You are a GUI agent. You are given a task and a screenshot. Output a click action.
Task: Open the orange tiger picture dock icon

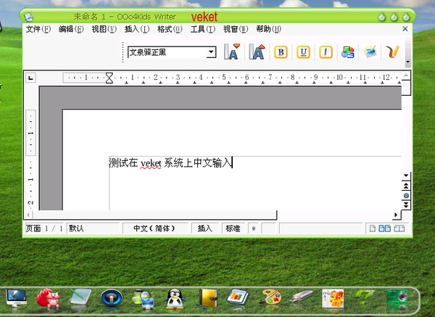[x=333, y=298]
